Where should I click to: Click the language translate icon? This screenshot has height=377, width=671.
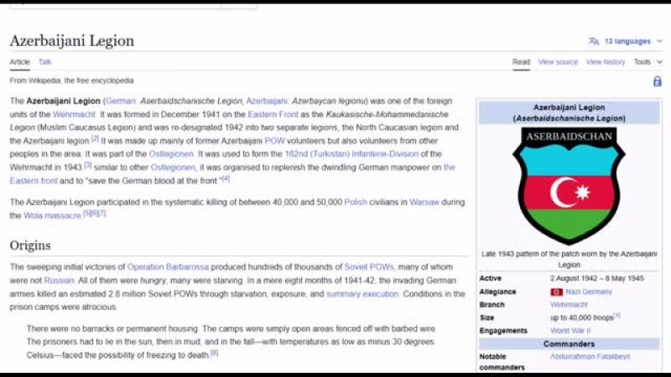[594, 41]
